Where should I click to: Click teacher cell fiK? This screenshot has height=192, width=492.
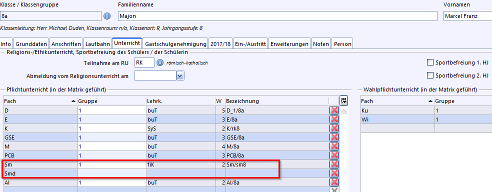click(x=180, y=164)
